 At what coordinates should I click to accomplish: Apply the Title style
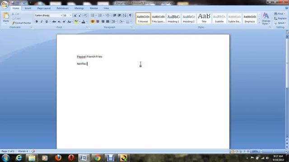coord(204,18)
